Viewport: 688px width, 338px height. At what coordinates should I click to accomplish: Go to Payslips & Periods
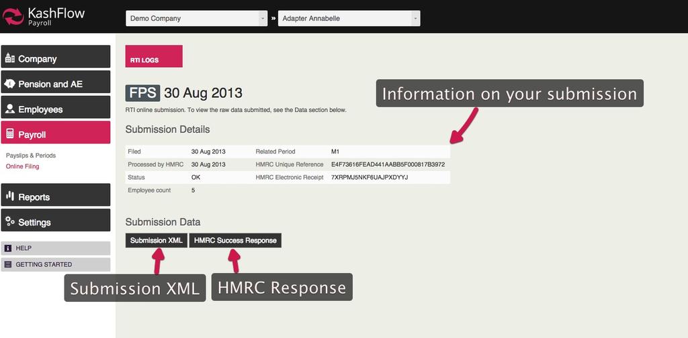(x=31, y=156)
